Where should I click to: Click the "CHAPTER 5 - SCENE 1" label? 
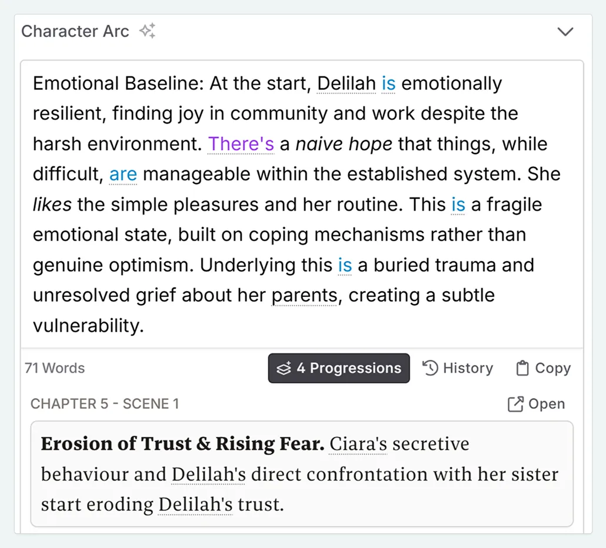105,404
